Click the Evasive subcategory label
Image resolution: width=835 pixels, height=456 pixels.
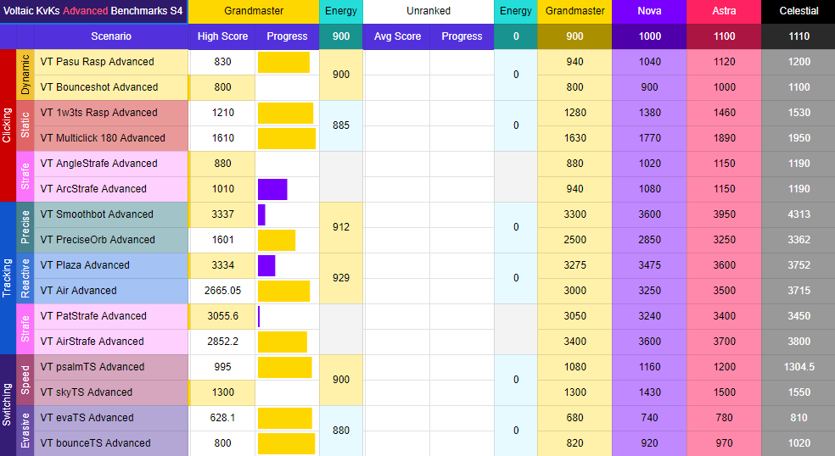[x=25, y=431]
